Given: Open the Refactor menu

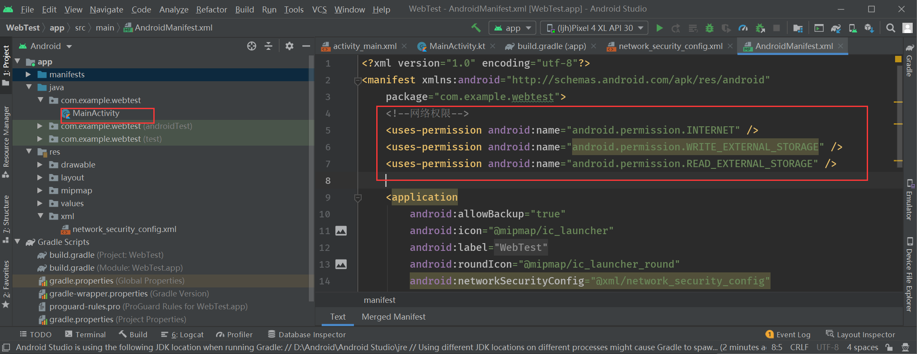Looking at the screenshot, I should (x=211, y=9).
